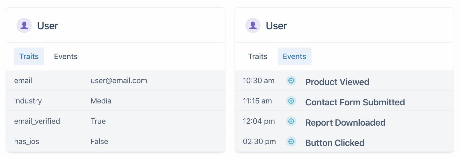Open the Button Clicked event
The image size is (460, 158).
pos(335,143)
